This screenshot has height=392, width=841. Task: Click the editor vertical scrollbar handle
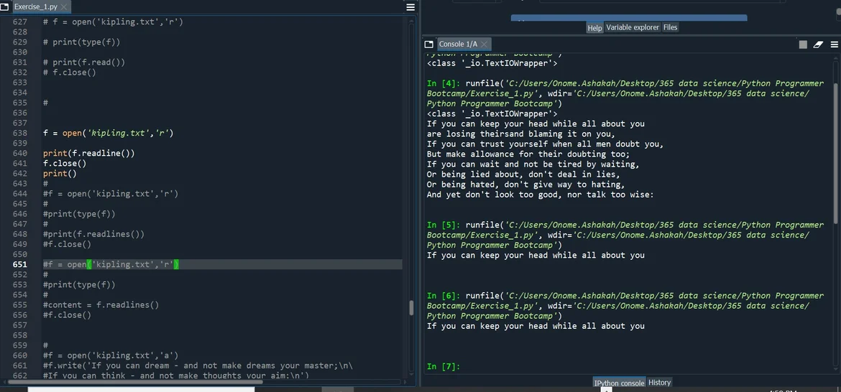[411, 307]
